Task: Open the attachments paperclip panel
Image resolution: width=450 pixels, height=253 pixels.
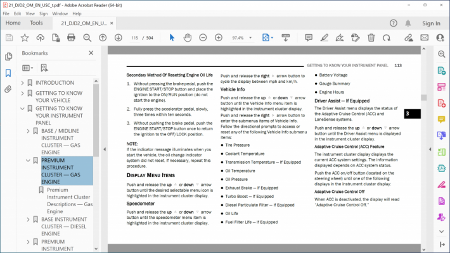Action: click(x=8, y=89)
